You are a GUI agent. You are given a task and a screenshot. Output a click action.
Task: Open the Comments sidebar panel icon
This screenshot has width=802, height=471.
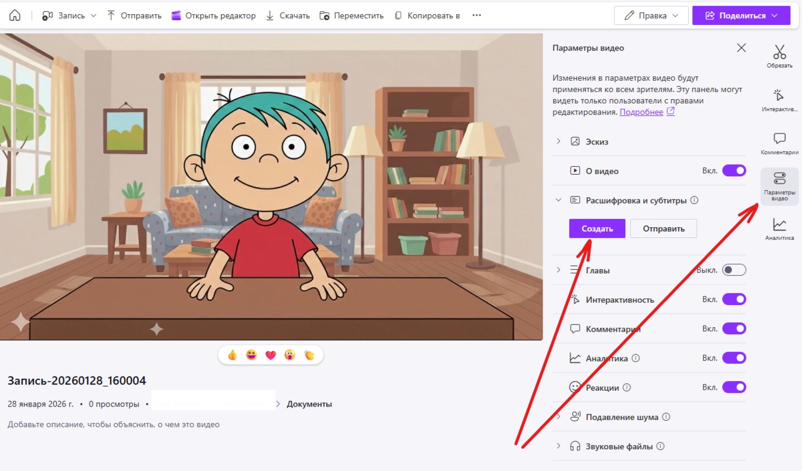[x=779, y=143]
